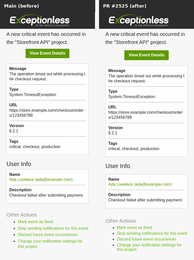
Task: Click Ada Lovelace link in the after panel
Action: [140, 184]
